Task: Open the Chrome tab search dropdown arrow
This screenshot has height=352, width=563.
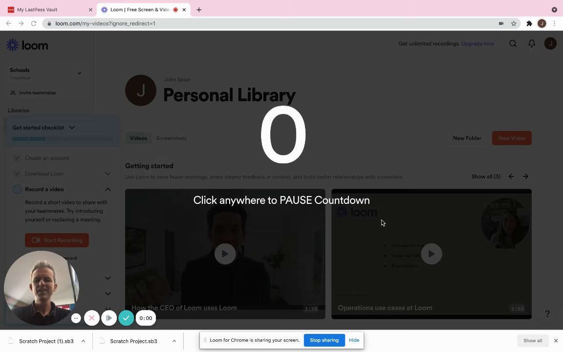Action: [x=554, y=10]
